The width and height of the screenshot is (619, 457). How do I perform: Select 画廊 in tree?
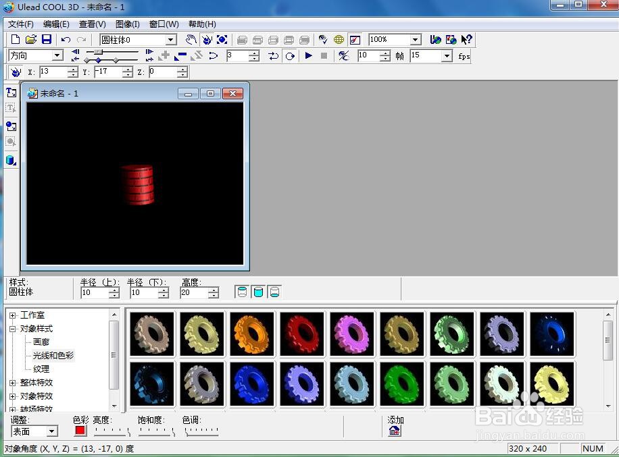pos(41,342)
